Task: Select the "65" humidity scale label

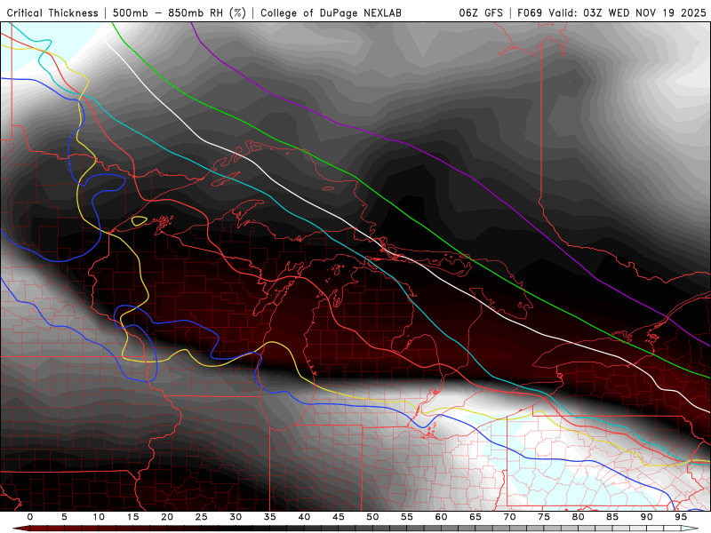Action: (x=475, y=517)
